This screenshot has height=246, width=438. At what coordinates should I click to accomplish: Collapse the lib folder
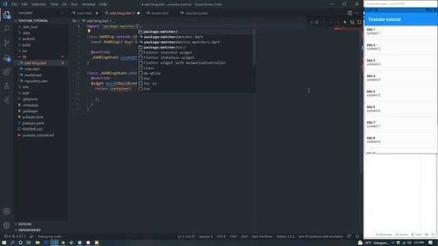click(25, 57)
